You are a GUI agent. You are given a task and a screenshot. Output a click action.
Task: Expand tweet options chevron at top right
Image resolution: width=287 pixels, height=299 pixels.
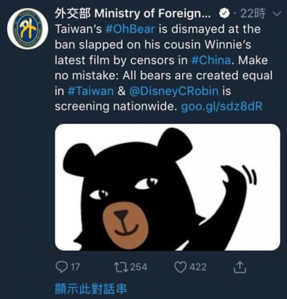[x=277, y=14]
